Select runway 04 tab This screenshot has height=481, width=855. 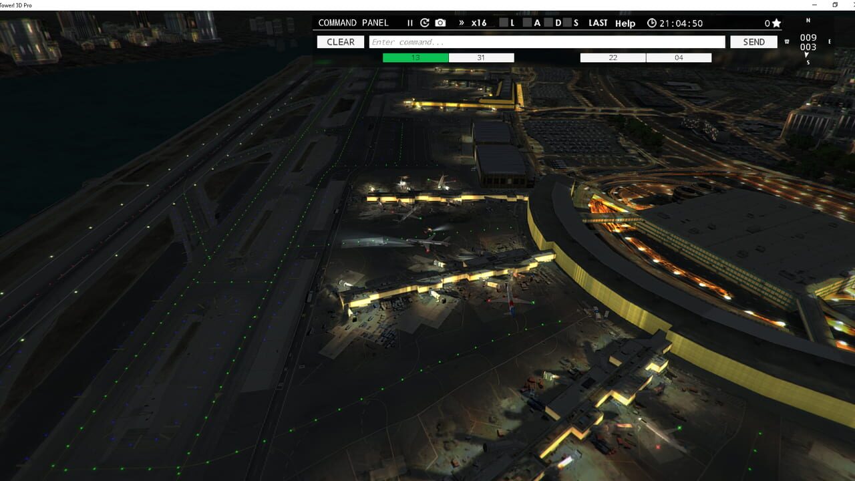point(679,58)
